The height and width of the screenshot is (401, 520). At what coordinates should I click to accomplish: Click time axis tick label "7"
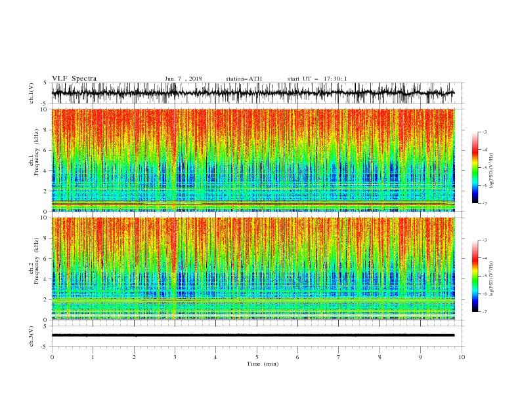339,357
